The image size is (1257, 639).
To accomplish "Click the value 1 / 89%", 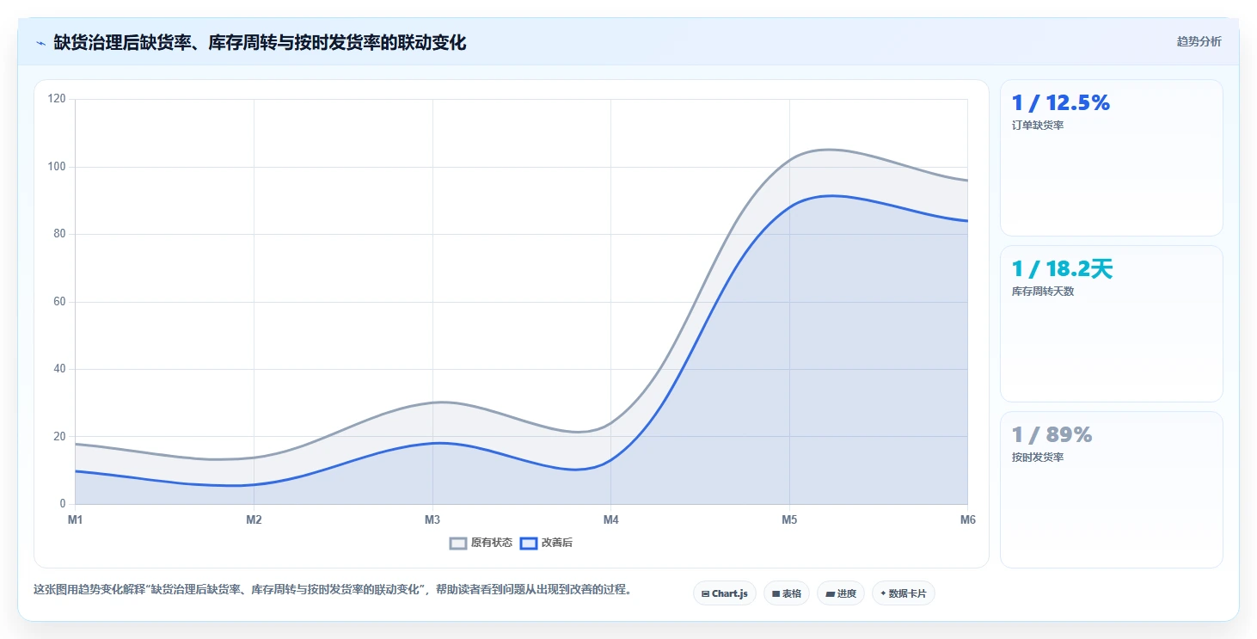I will click(x=1052, y=435).
